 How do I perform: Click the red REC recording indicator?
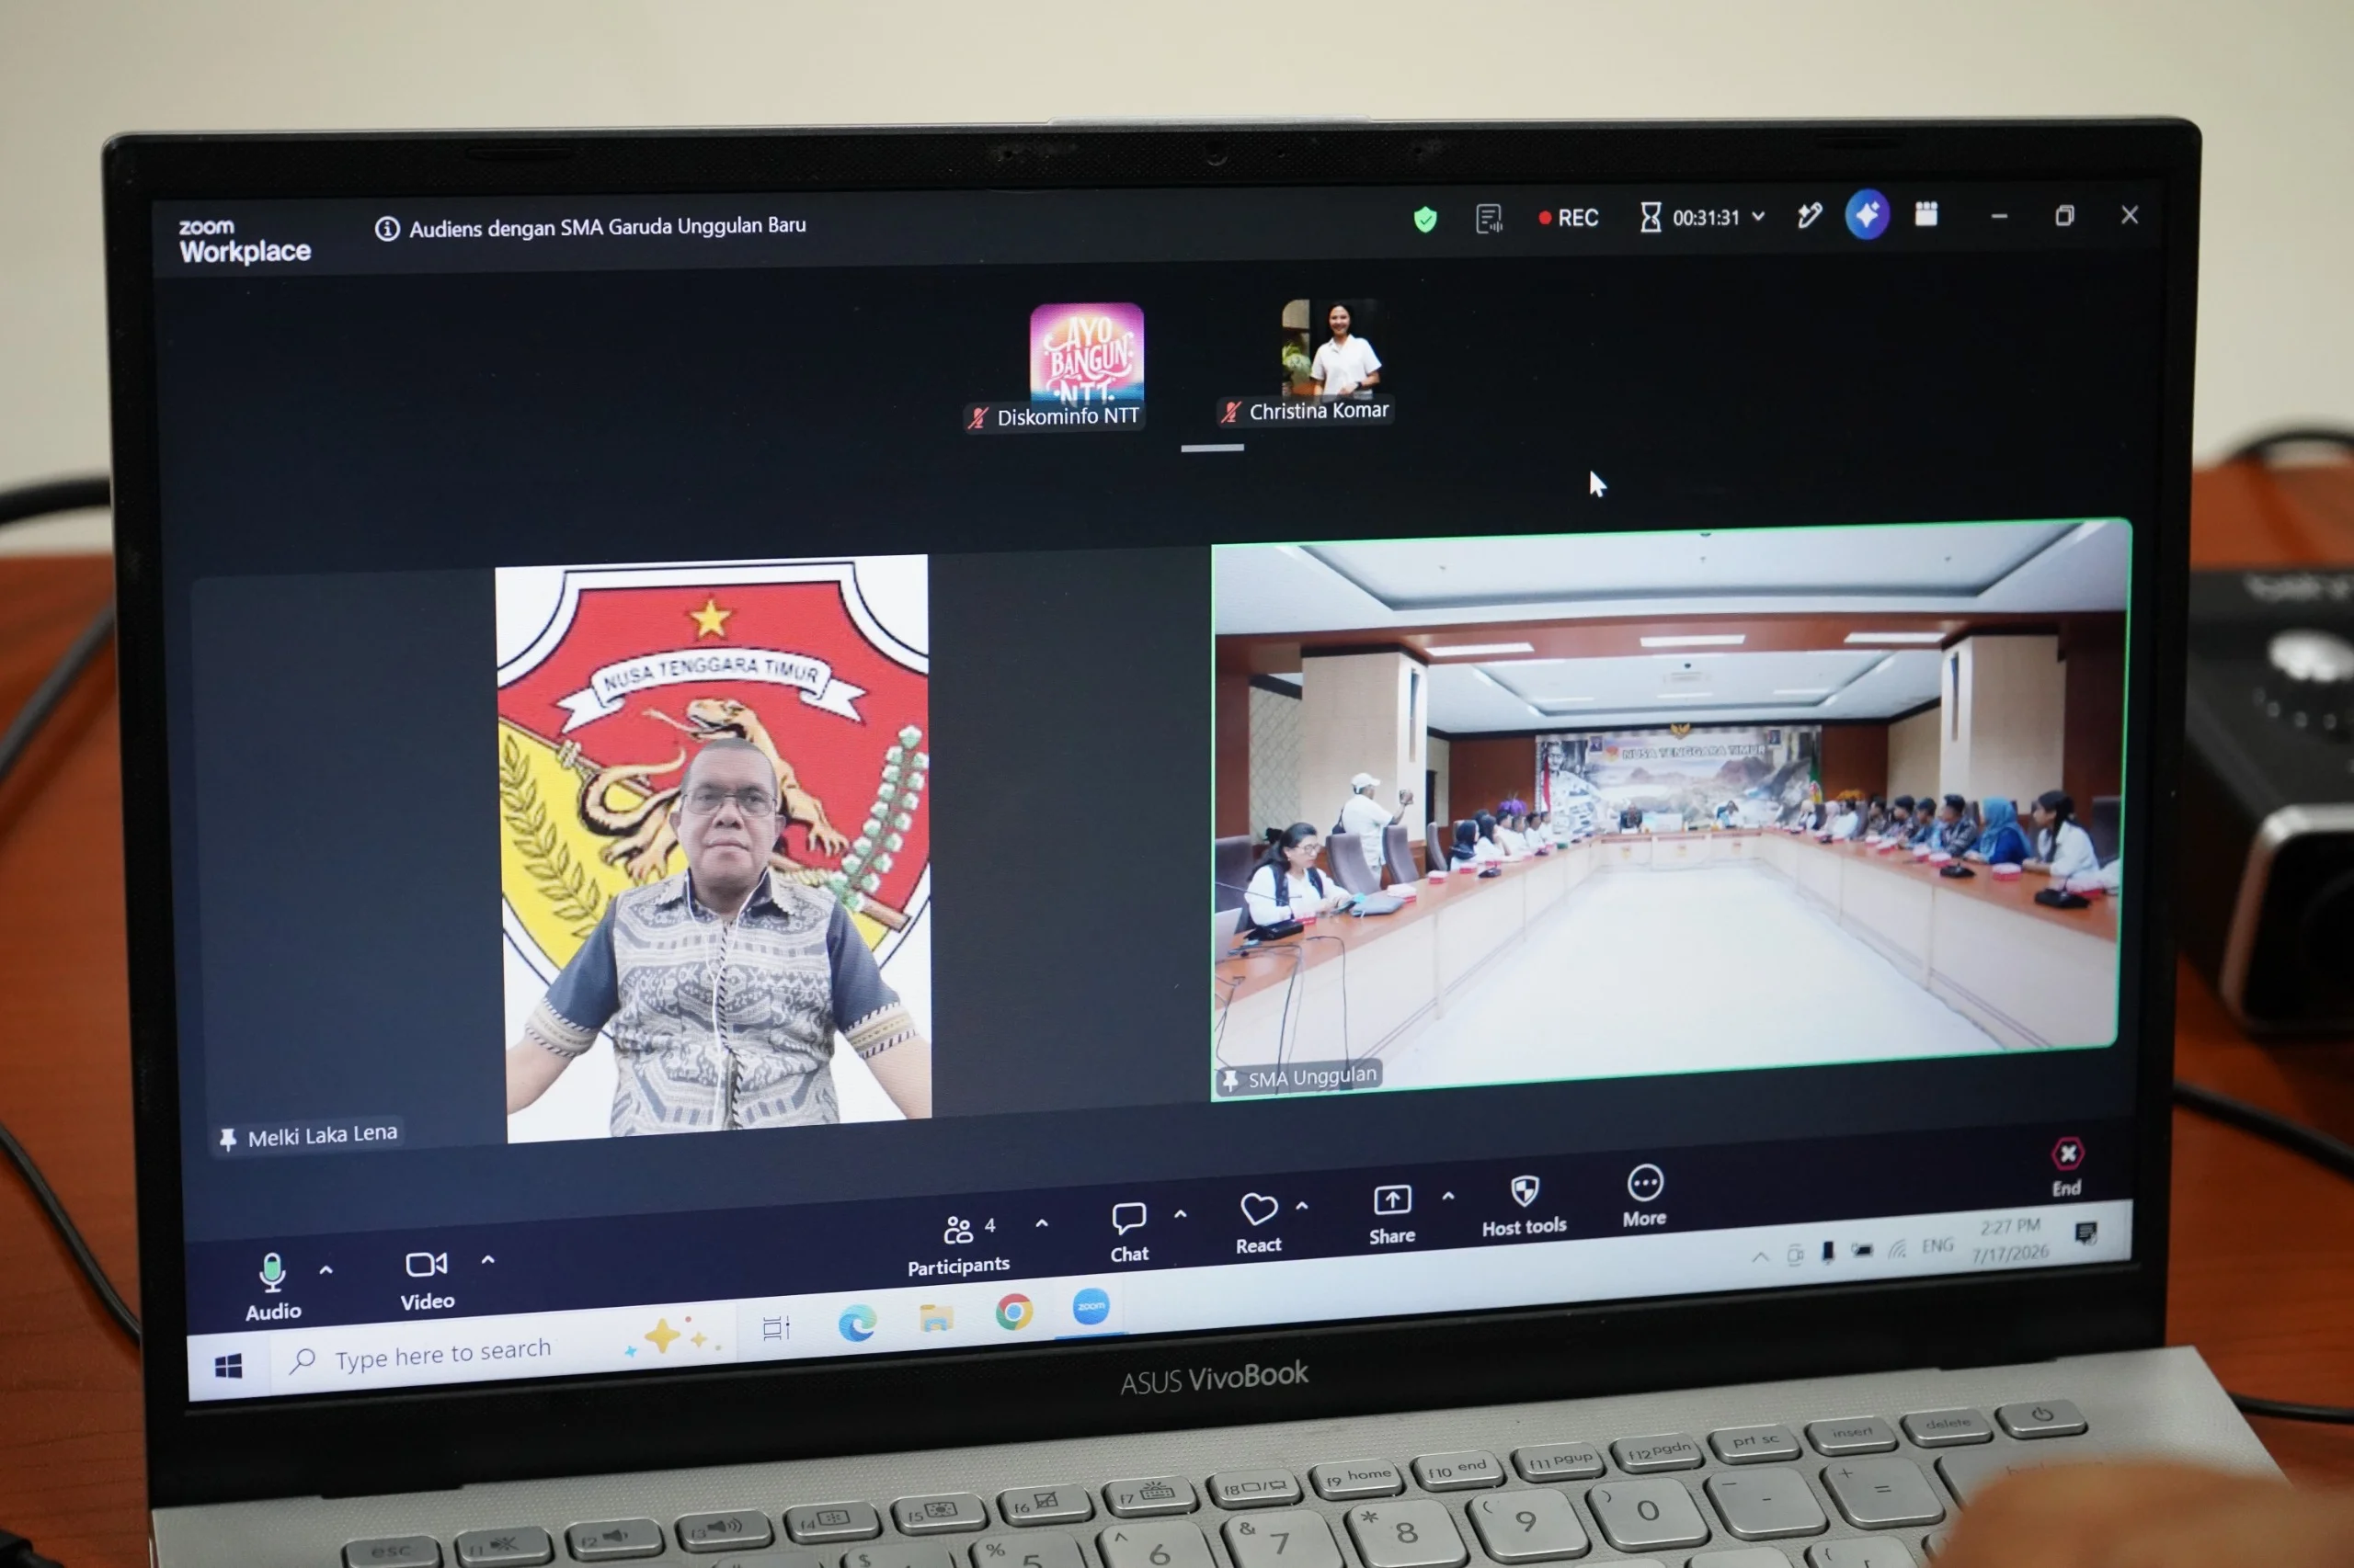tap(1568, 218)
